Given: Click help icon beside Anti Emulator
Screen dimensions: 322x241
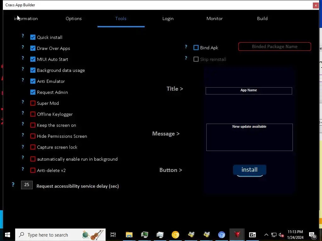Looking at the screenshot, I should (23, 80).
